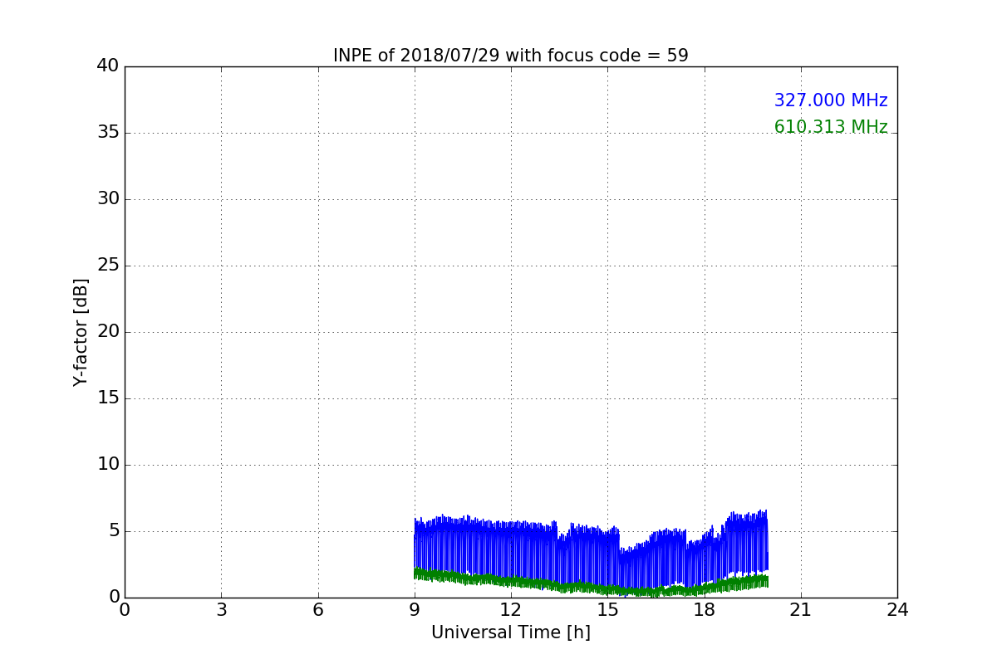The width and height of the screenshot is (997, 664).
Task: Click the y-axis tick label '10'
Action: pos(108,465)
